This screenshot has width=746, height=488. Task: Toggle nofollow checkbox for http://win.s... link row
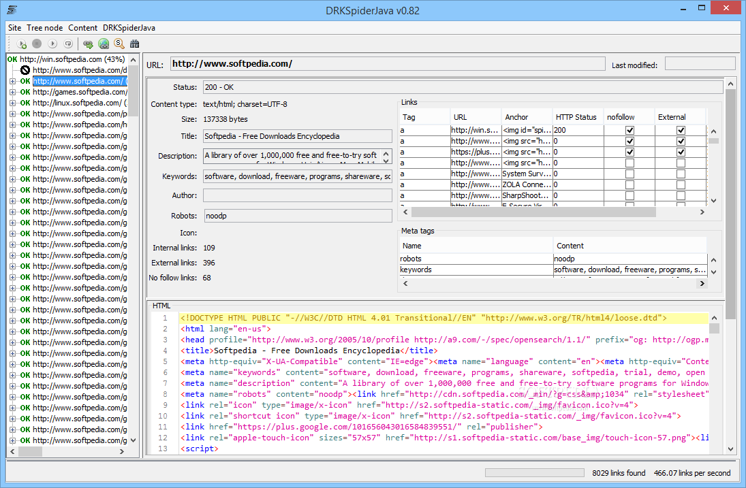click(630, 130)
